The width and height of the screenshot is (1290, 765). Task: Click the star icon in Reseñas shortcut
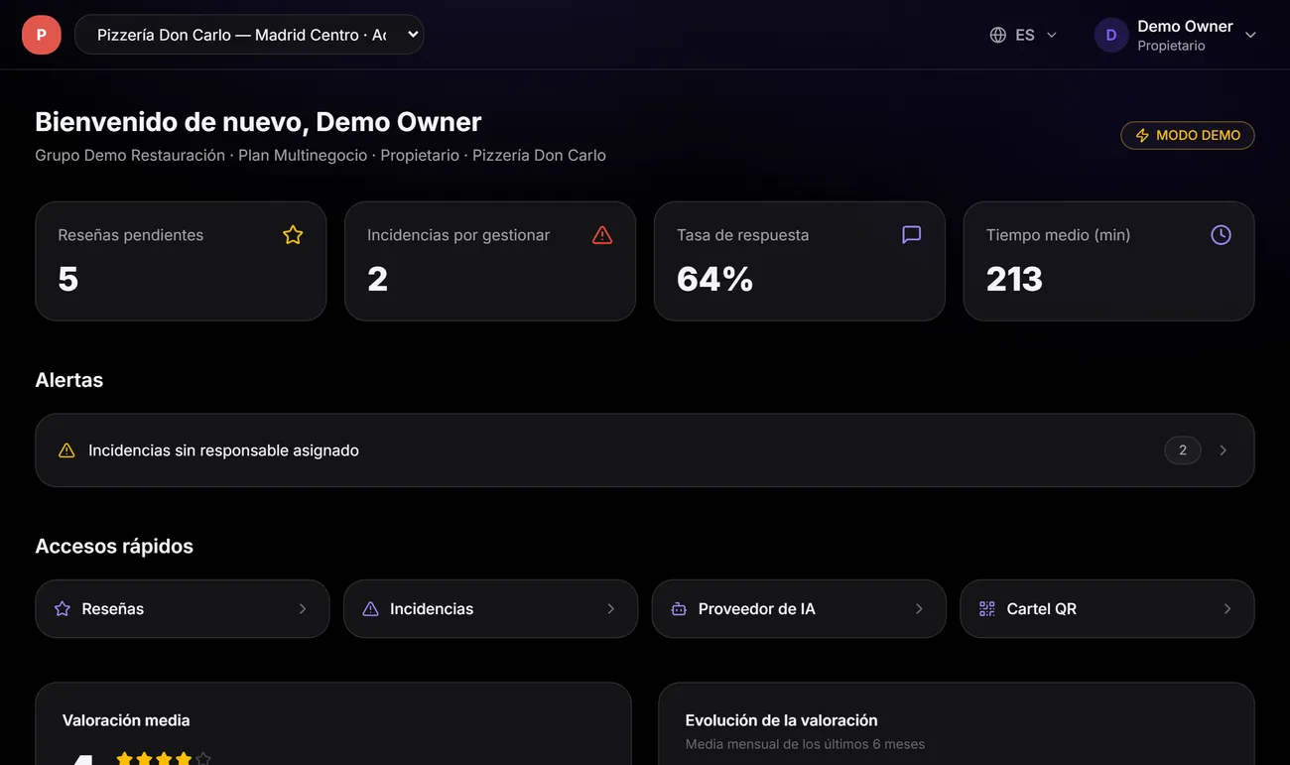tap(63, 609)
